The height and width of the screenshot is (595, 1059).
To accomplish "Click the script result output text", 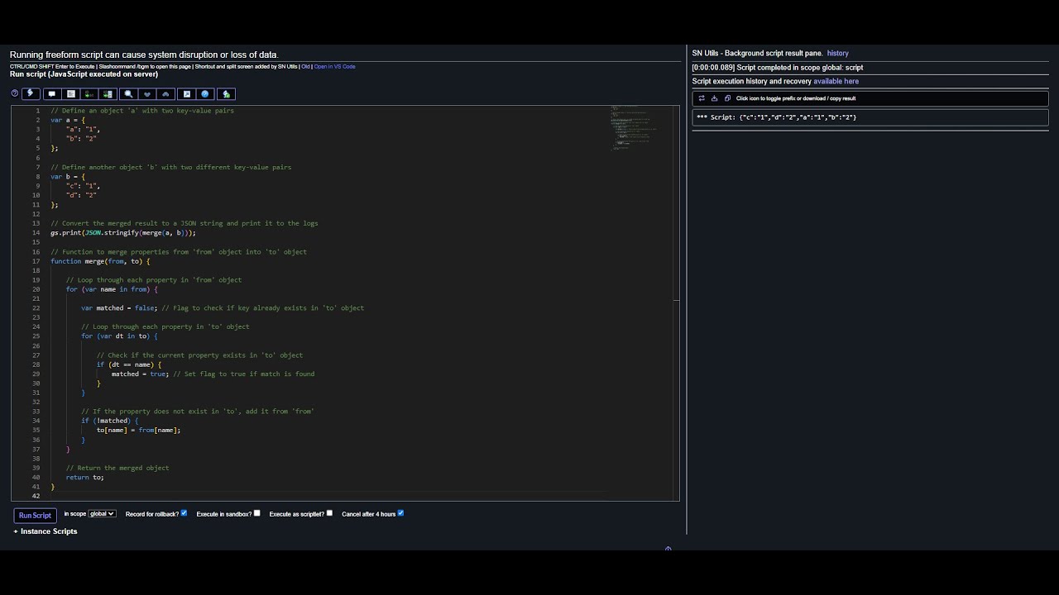I will click(777, 117).
